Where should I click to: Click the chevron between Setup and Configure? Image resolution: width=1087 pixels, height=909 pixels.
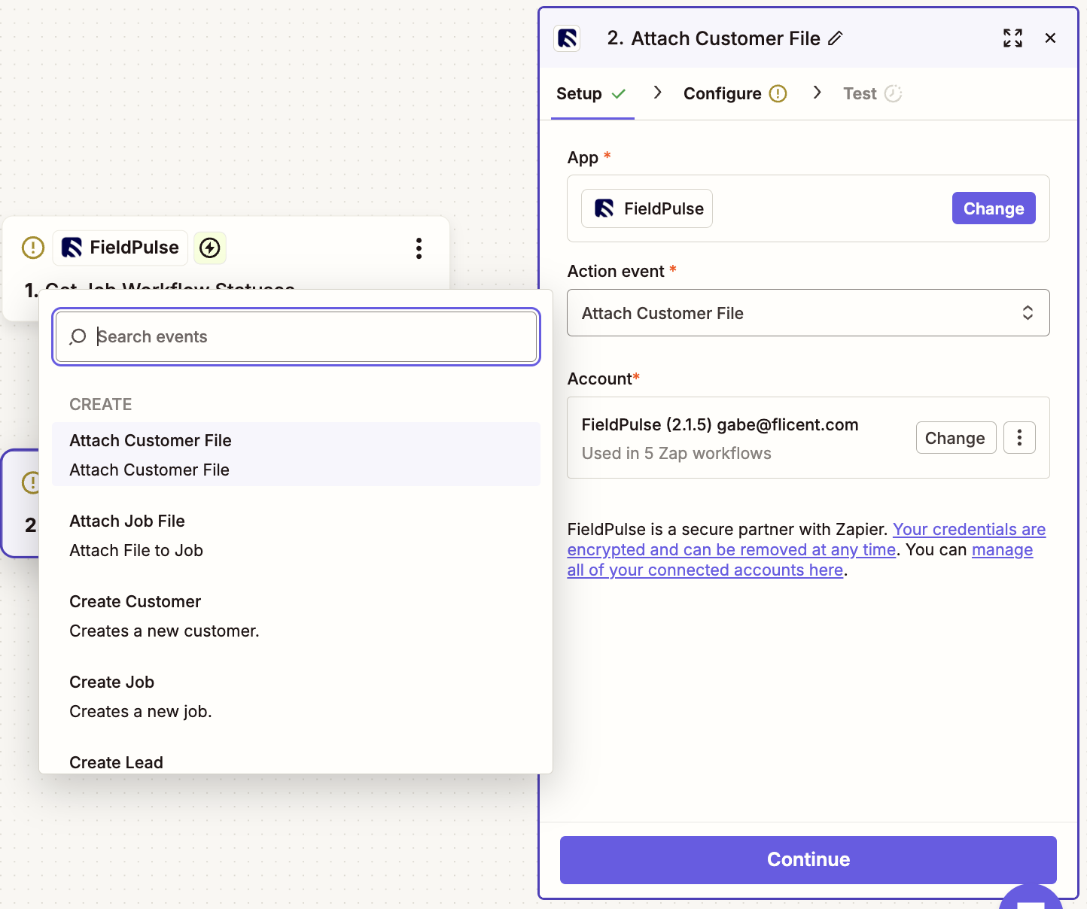point(657,93)
